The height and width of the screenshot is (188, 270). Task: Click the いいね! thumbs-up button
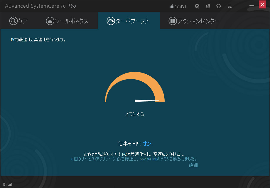[178, 6]
